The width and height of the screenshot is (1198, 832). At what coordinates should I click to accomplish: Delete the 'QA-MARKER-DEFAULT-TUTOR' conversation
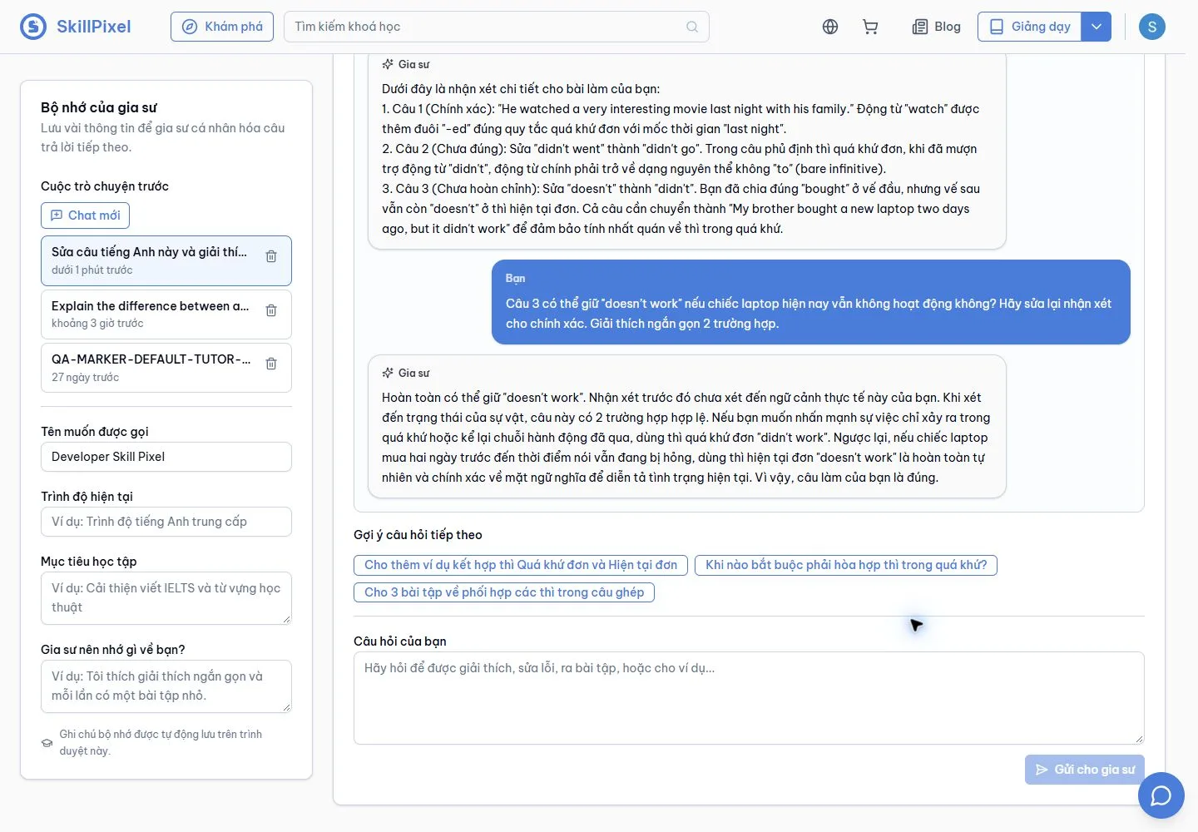[271, 364]
